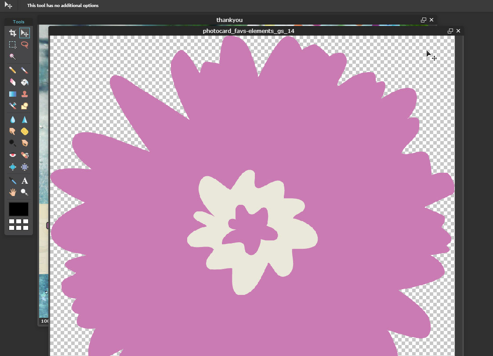Select the Paint Bucket tool
This screenshot has height=356, width=493.
(25, 82)
